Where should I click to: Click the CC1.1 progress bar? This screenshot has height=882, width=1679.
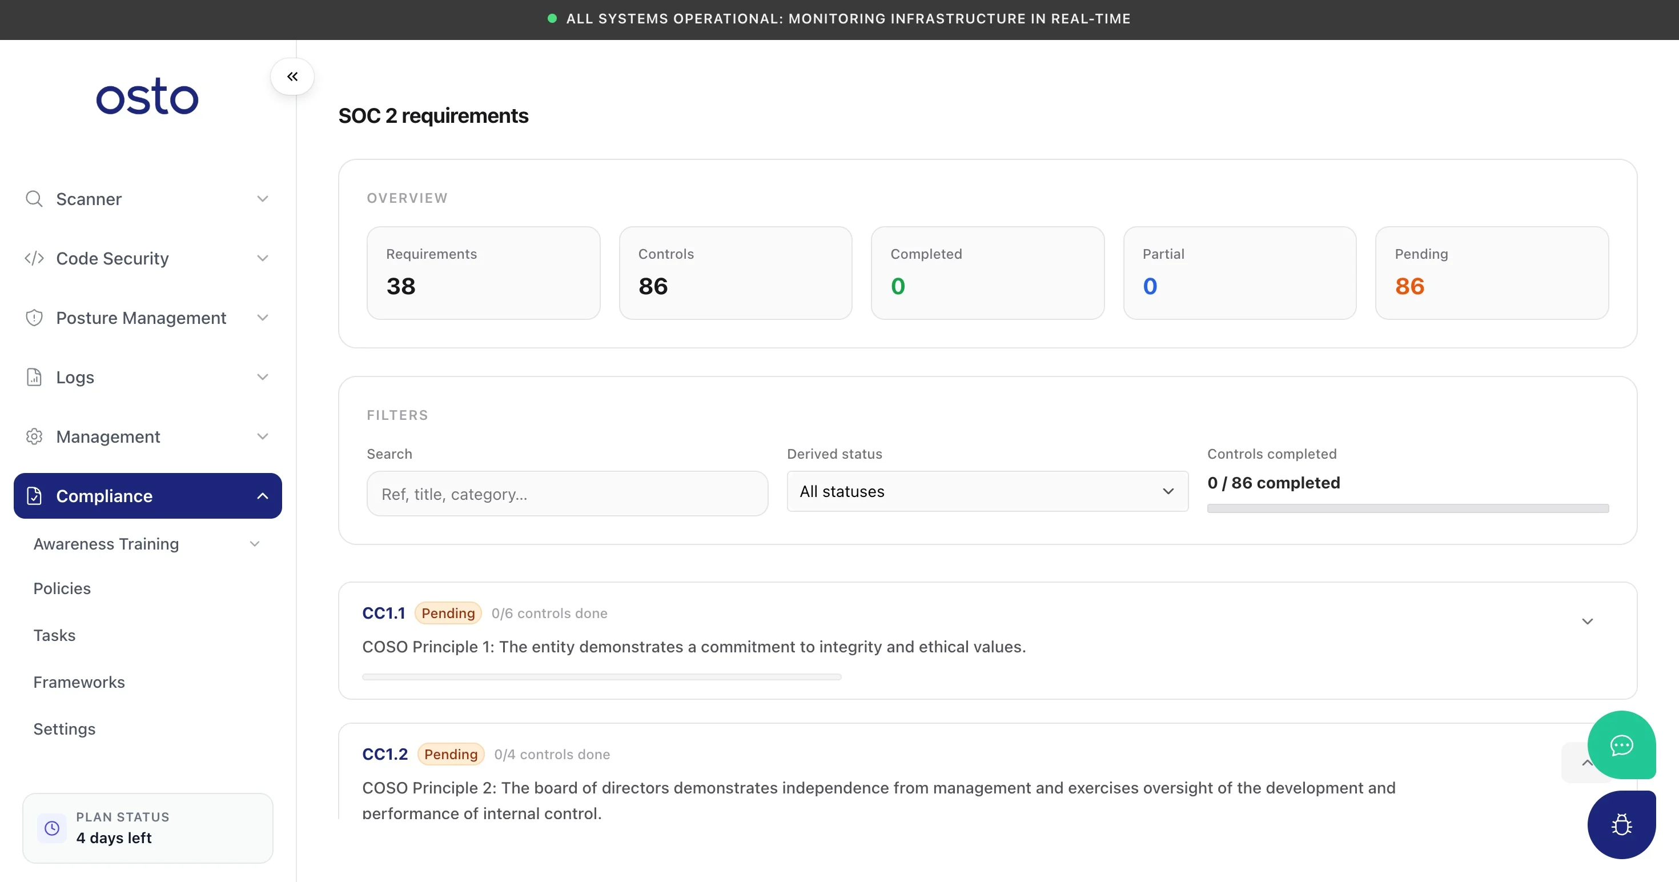click(x=601, y=677)
